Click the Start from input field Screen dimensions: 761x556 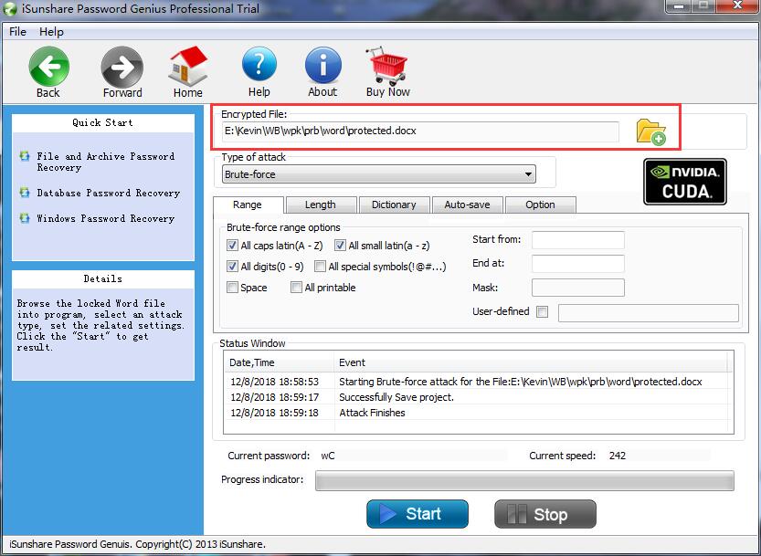tap(578, 240)
